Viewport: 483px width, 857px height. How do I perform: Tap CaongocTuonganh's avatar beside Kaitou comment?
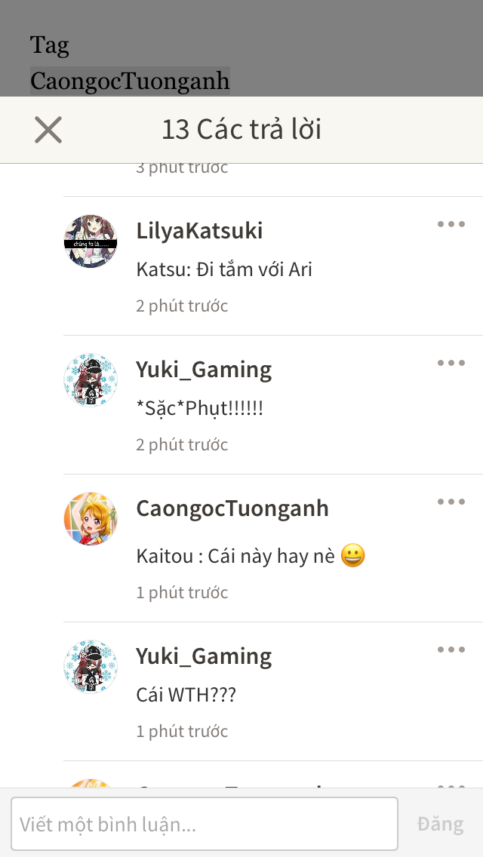(91, 519)
